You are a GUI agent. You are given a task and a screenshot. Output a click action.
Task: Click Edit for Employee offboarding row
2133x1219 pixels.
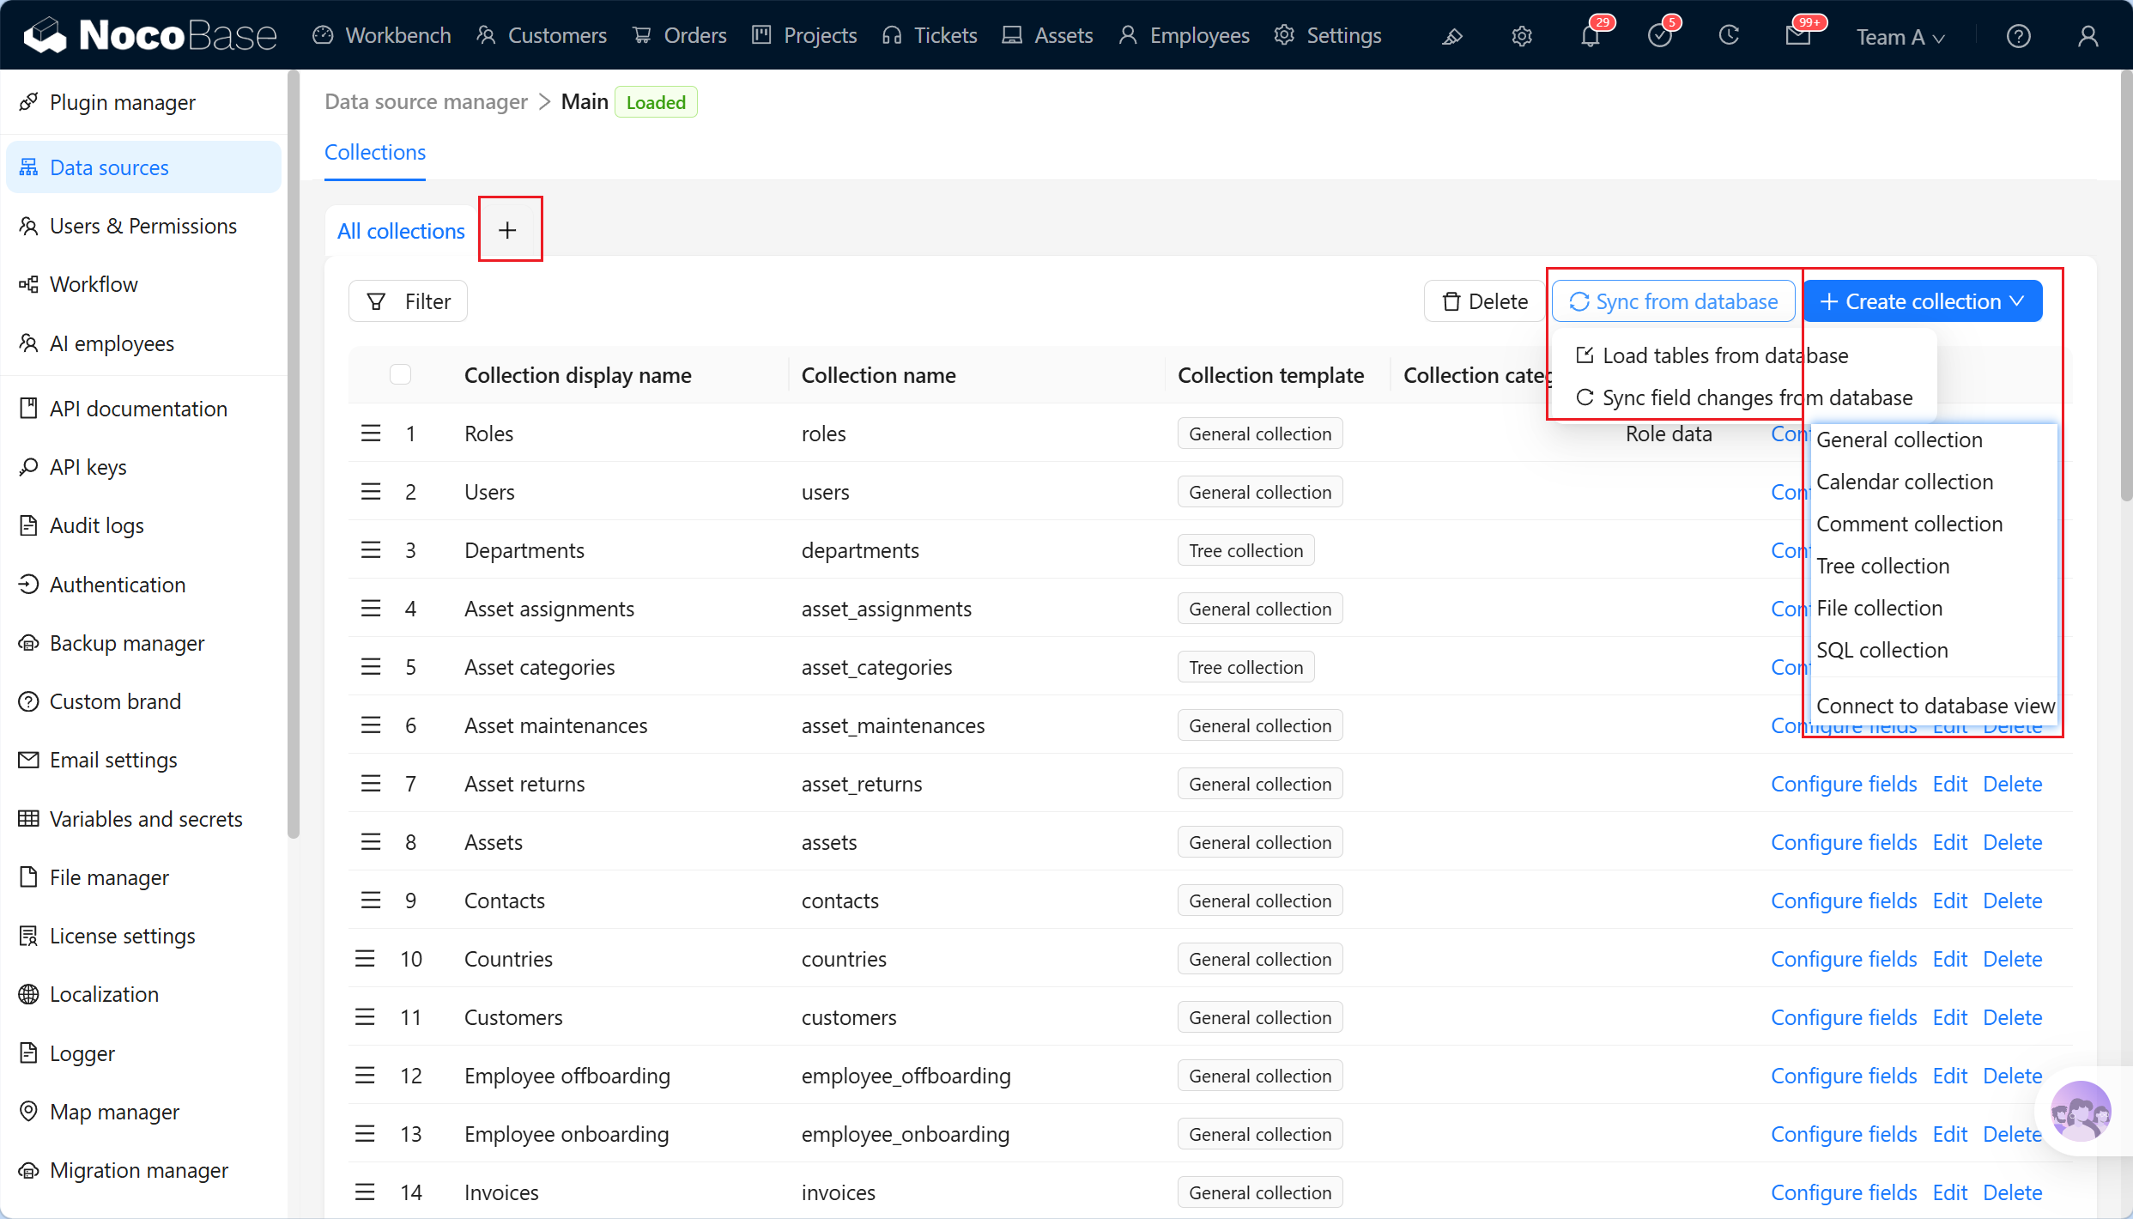pyautogui.click(x=1950, y=1076)
